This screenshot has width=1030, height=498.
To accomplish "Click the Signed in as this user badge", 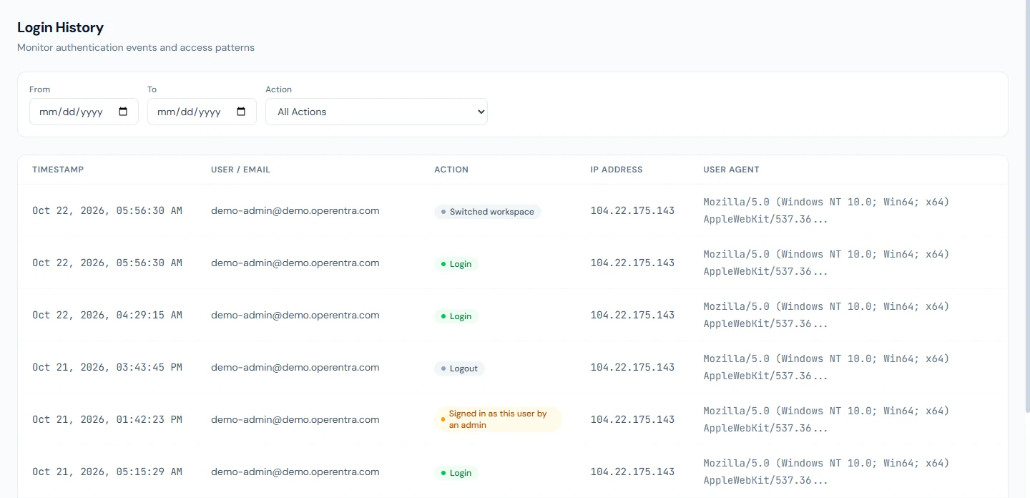I will point(498,419).
